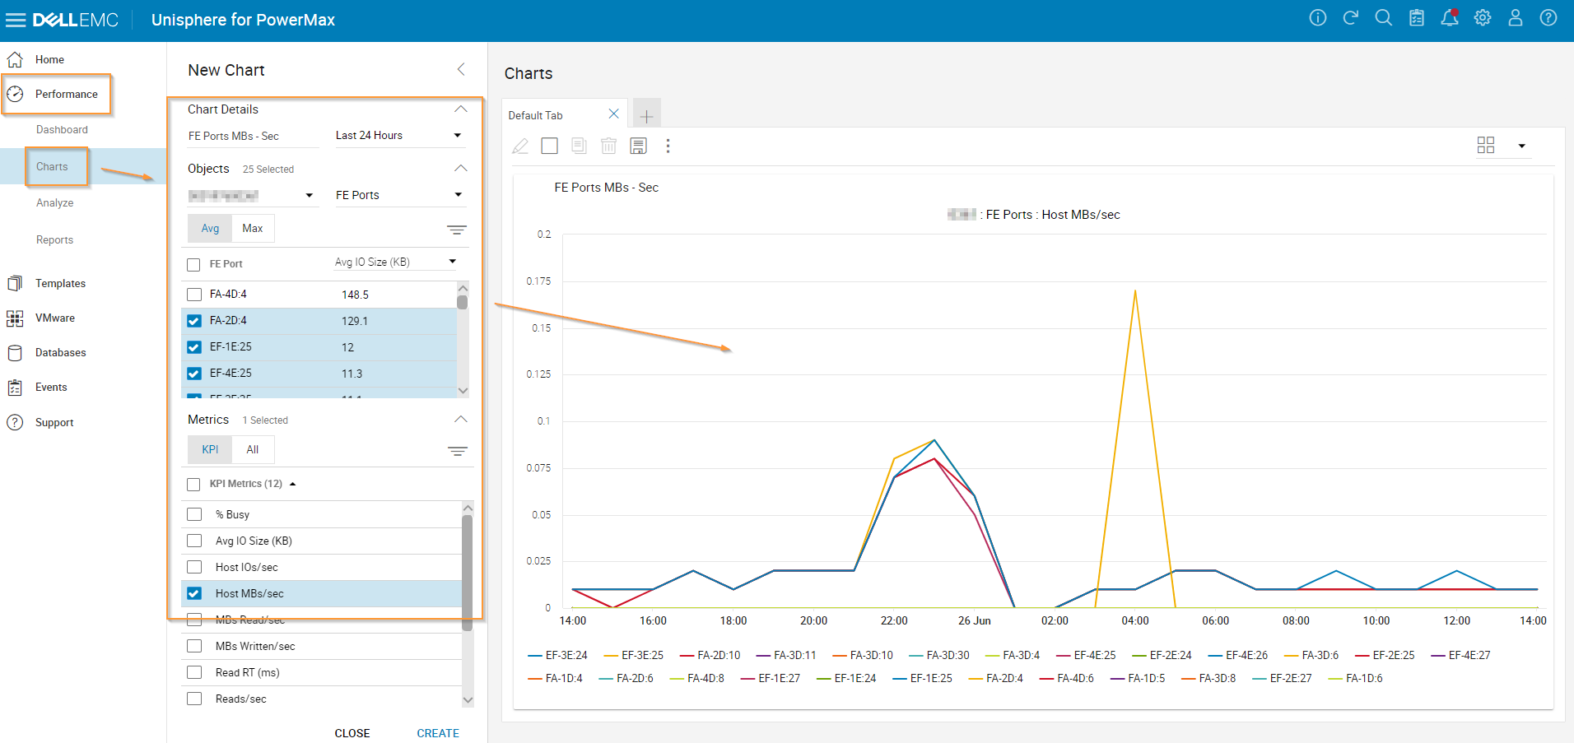Select Max aggregation instead of Avg
Screen dimensions: 1574x743
pos(252,228)
